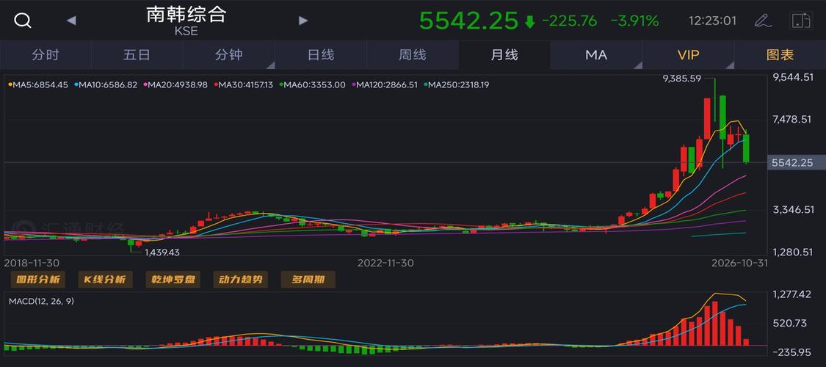This screenshot has height=367, width=826.
Task: Click the MACD(12, 26, 9) label
Action: [x=42, y=301]
